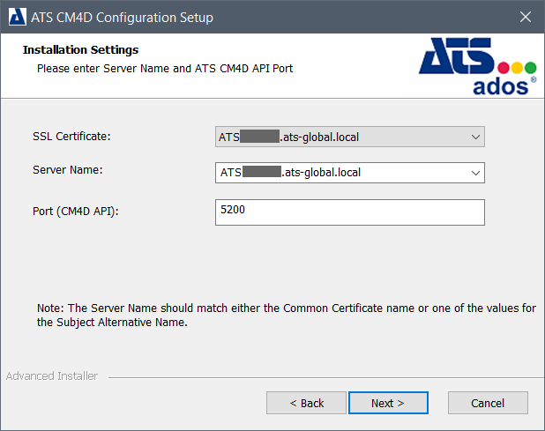Click the green dot in ATS logo
The width and height of the screenshot is (545, 431).
[531, 68]
